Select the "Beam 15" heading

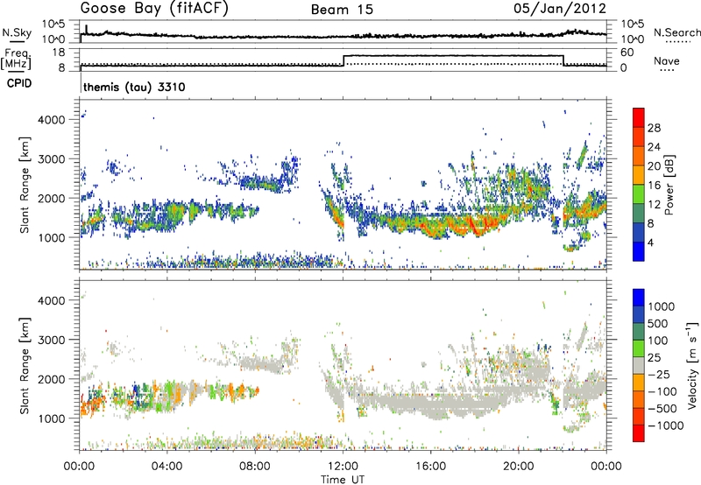(x=342, y=10)
